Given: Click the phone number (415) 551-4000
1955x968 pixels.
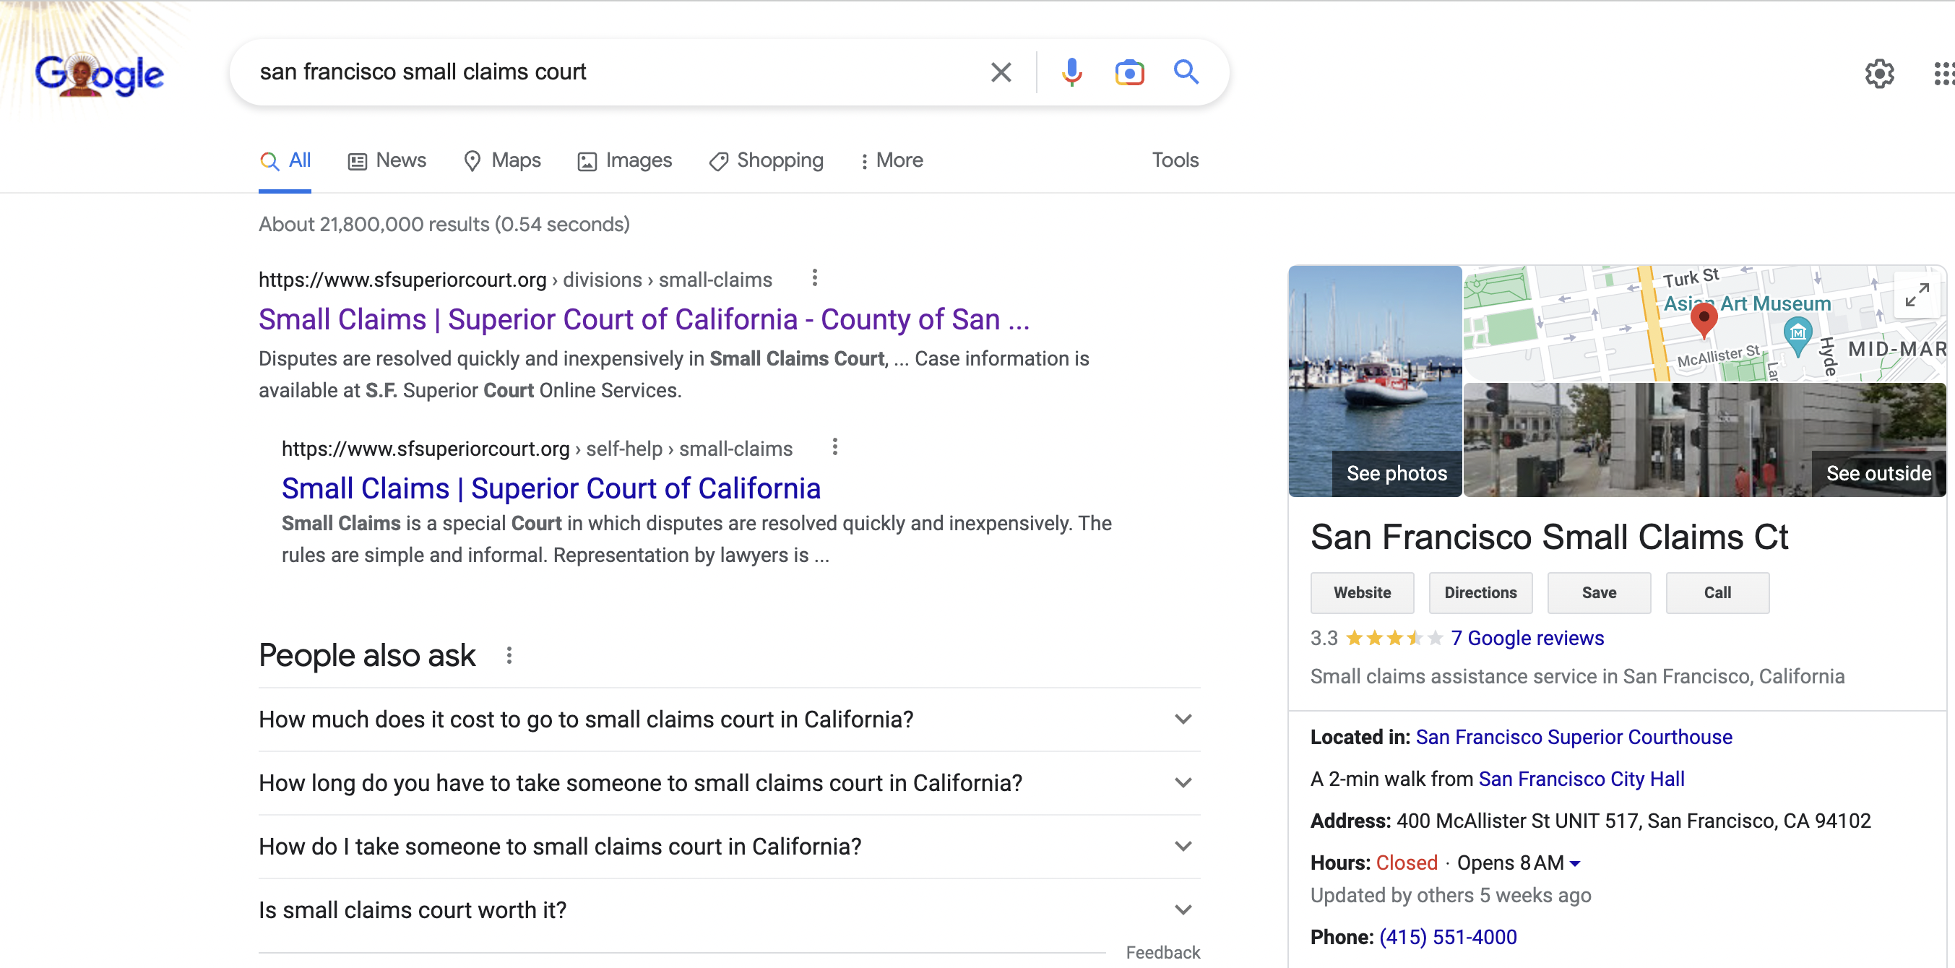Looking at the screenshot, I should (x=1448, y=938).
